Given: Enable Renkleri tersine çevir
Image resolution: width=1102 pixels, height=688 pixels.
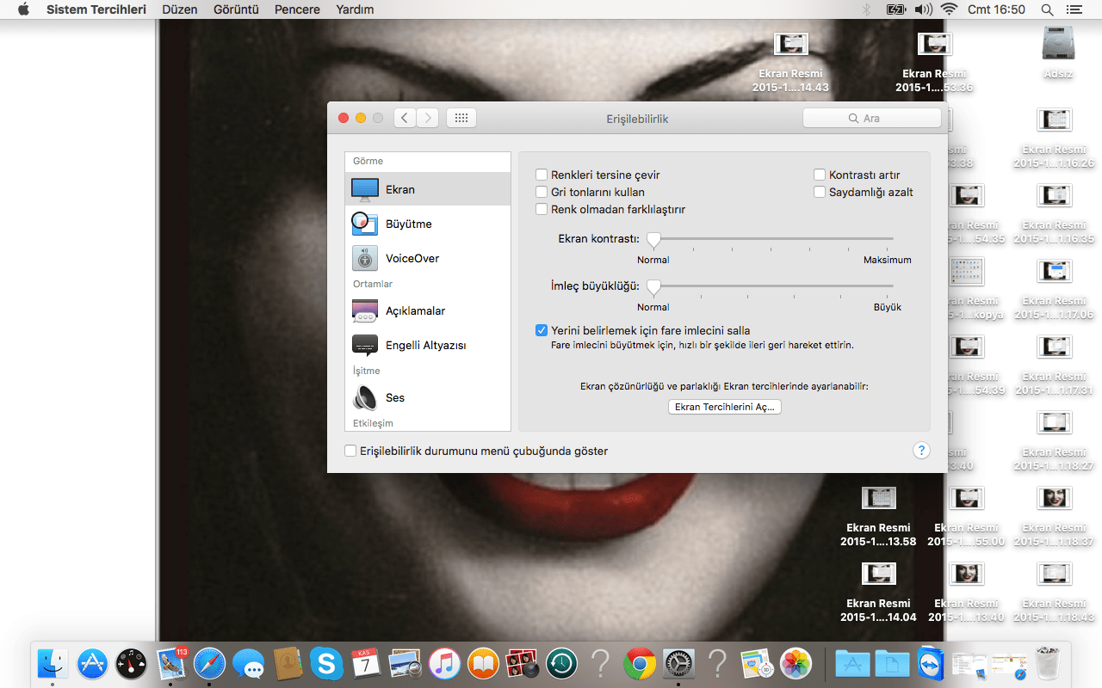Looking at the screenshot, I should click(x=542, y=174).
